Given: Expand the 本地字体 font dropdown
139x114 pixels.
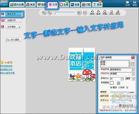Looking at the screenshot, I should [133, 70].
